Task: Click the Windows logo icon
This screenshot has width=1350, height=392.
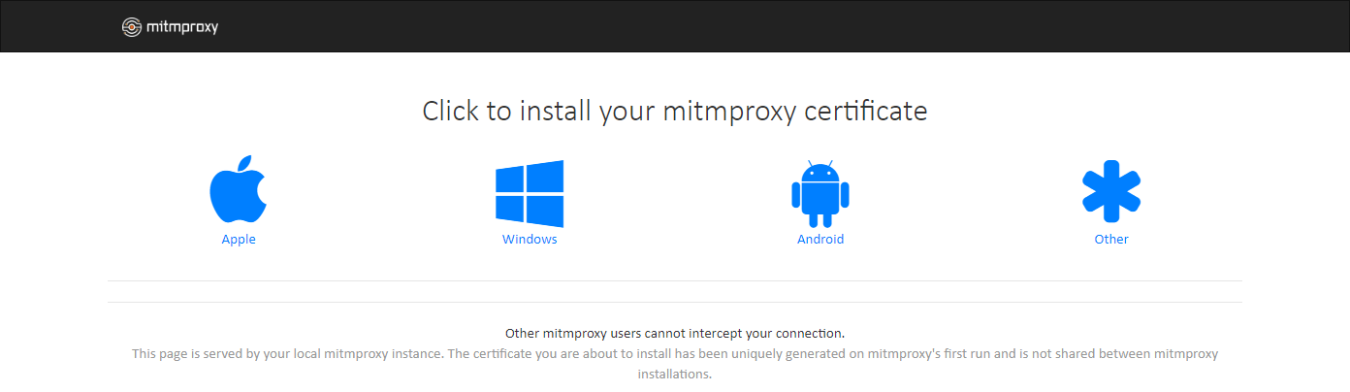Action: coord(530,192)
